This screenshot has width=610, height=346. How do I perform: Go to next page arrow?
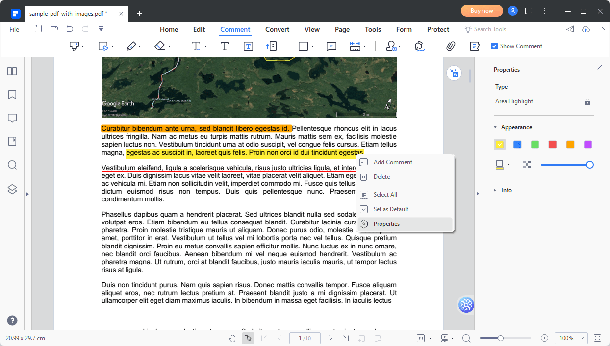click(x=330, y=338)
